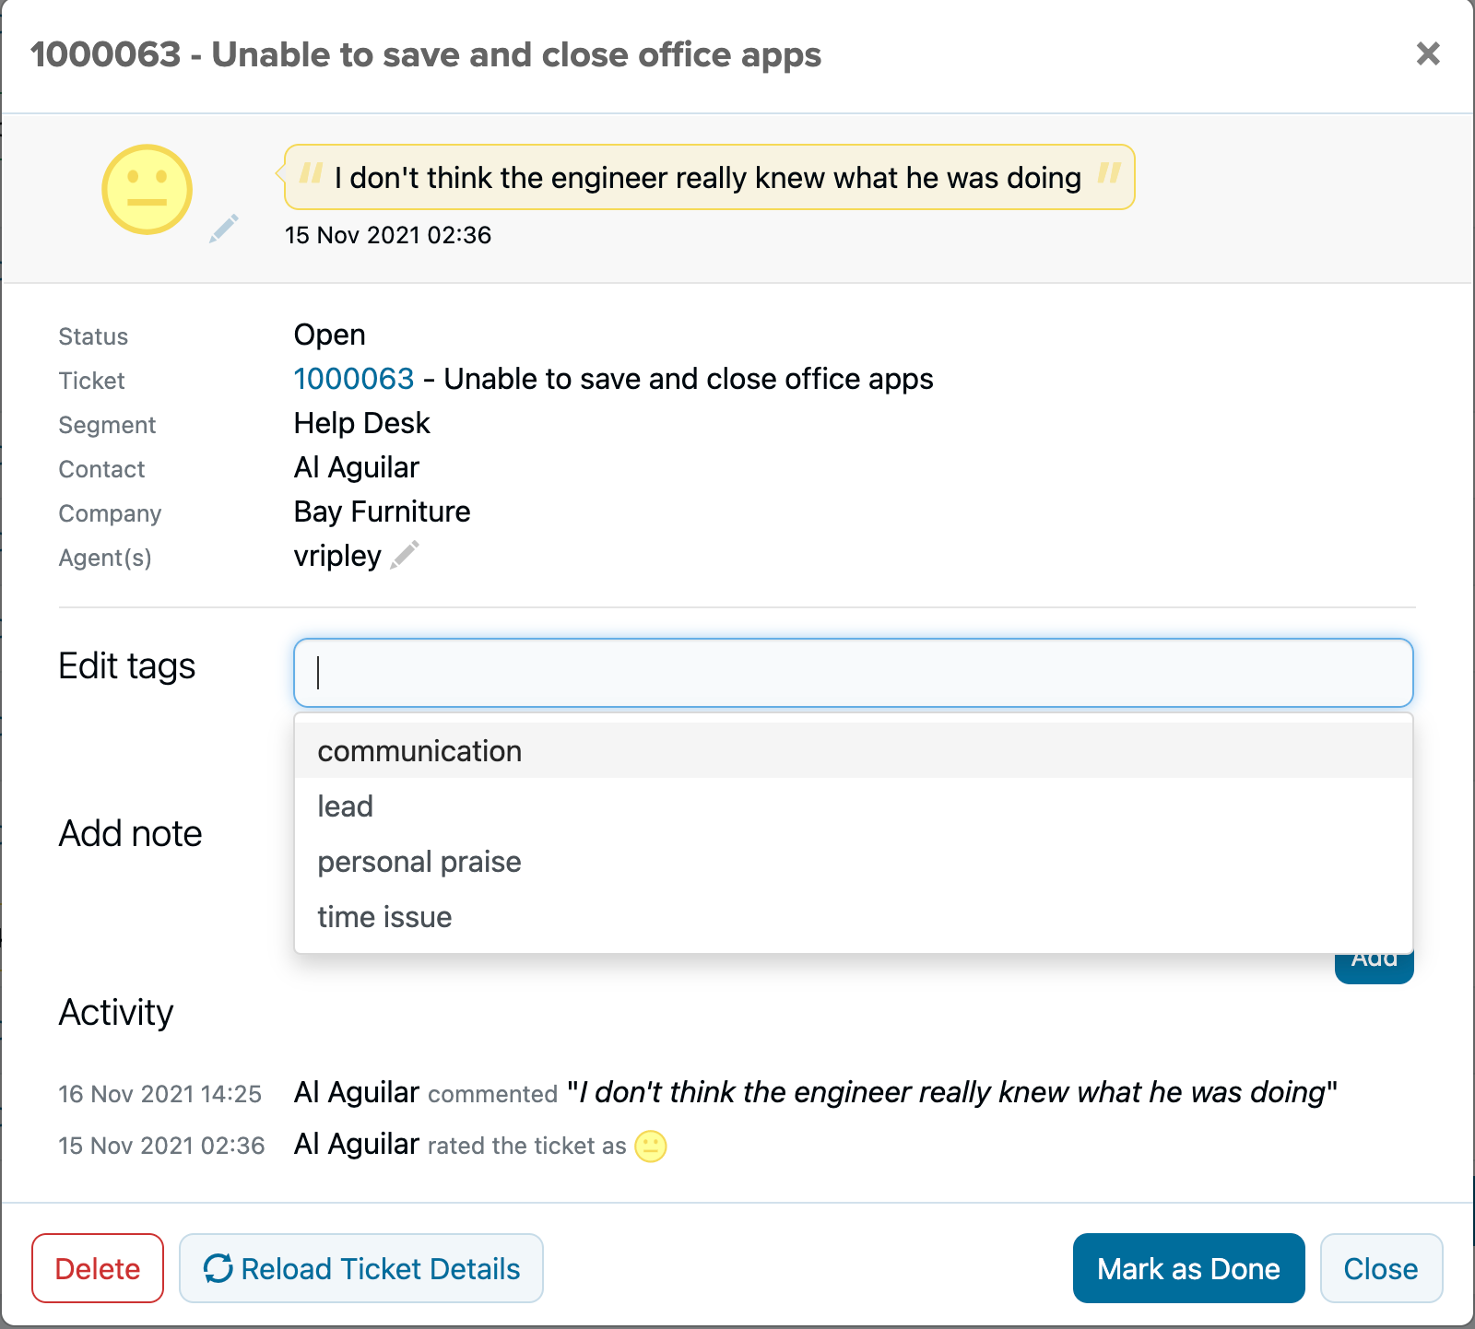
Task: Edit agents with the pencil next to vripley
Action: [x=405, y=555]
